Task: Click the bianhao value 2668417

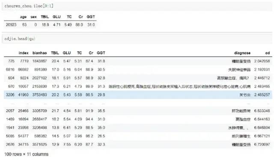Action: (x=39, y=119)
